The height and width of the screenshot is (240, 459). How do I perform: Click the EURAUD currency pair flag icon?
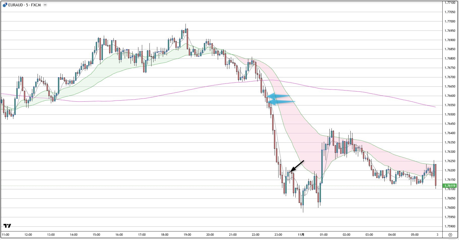[5, 5]
